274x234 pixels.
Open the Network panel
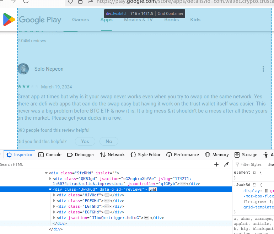[112, 155]
